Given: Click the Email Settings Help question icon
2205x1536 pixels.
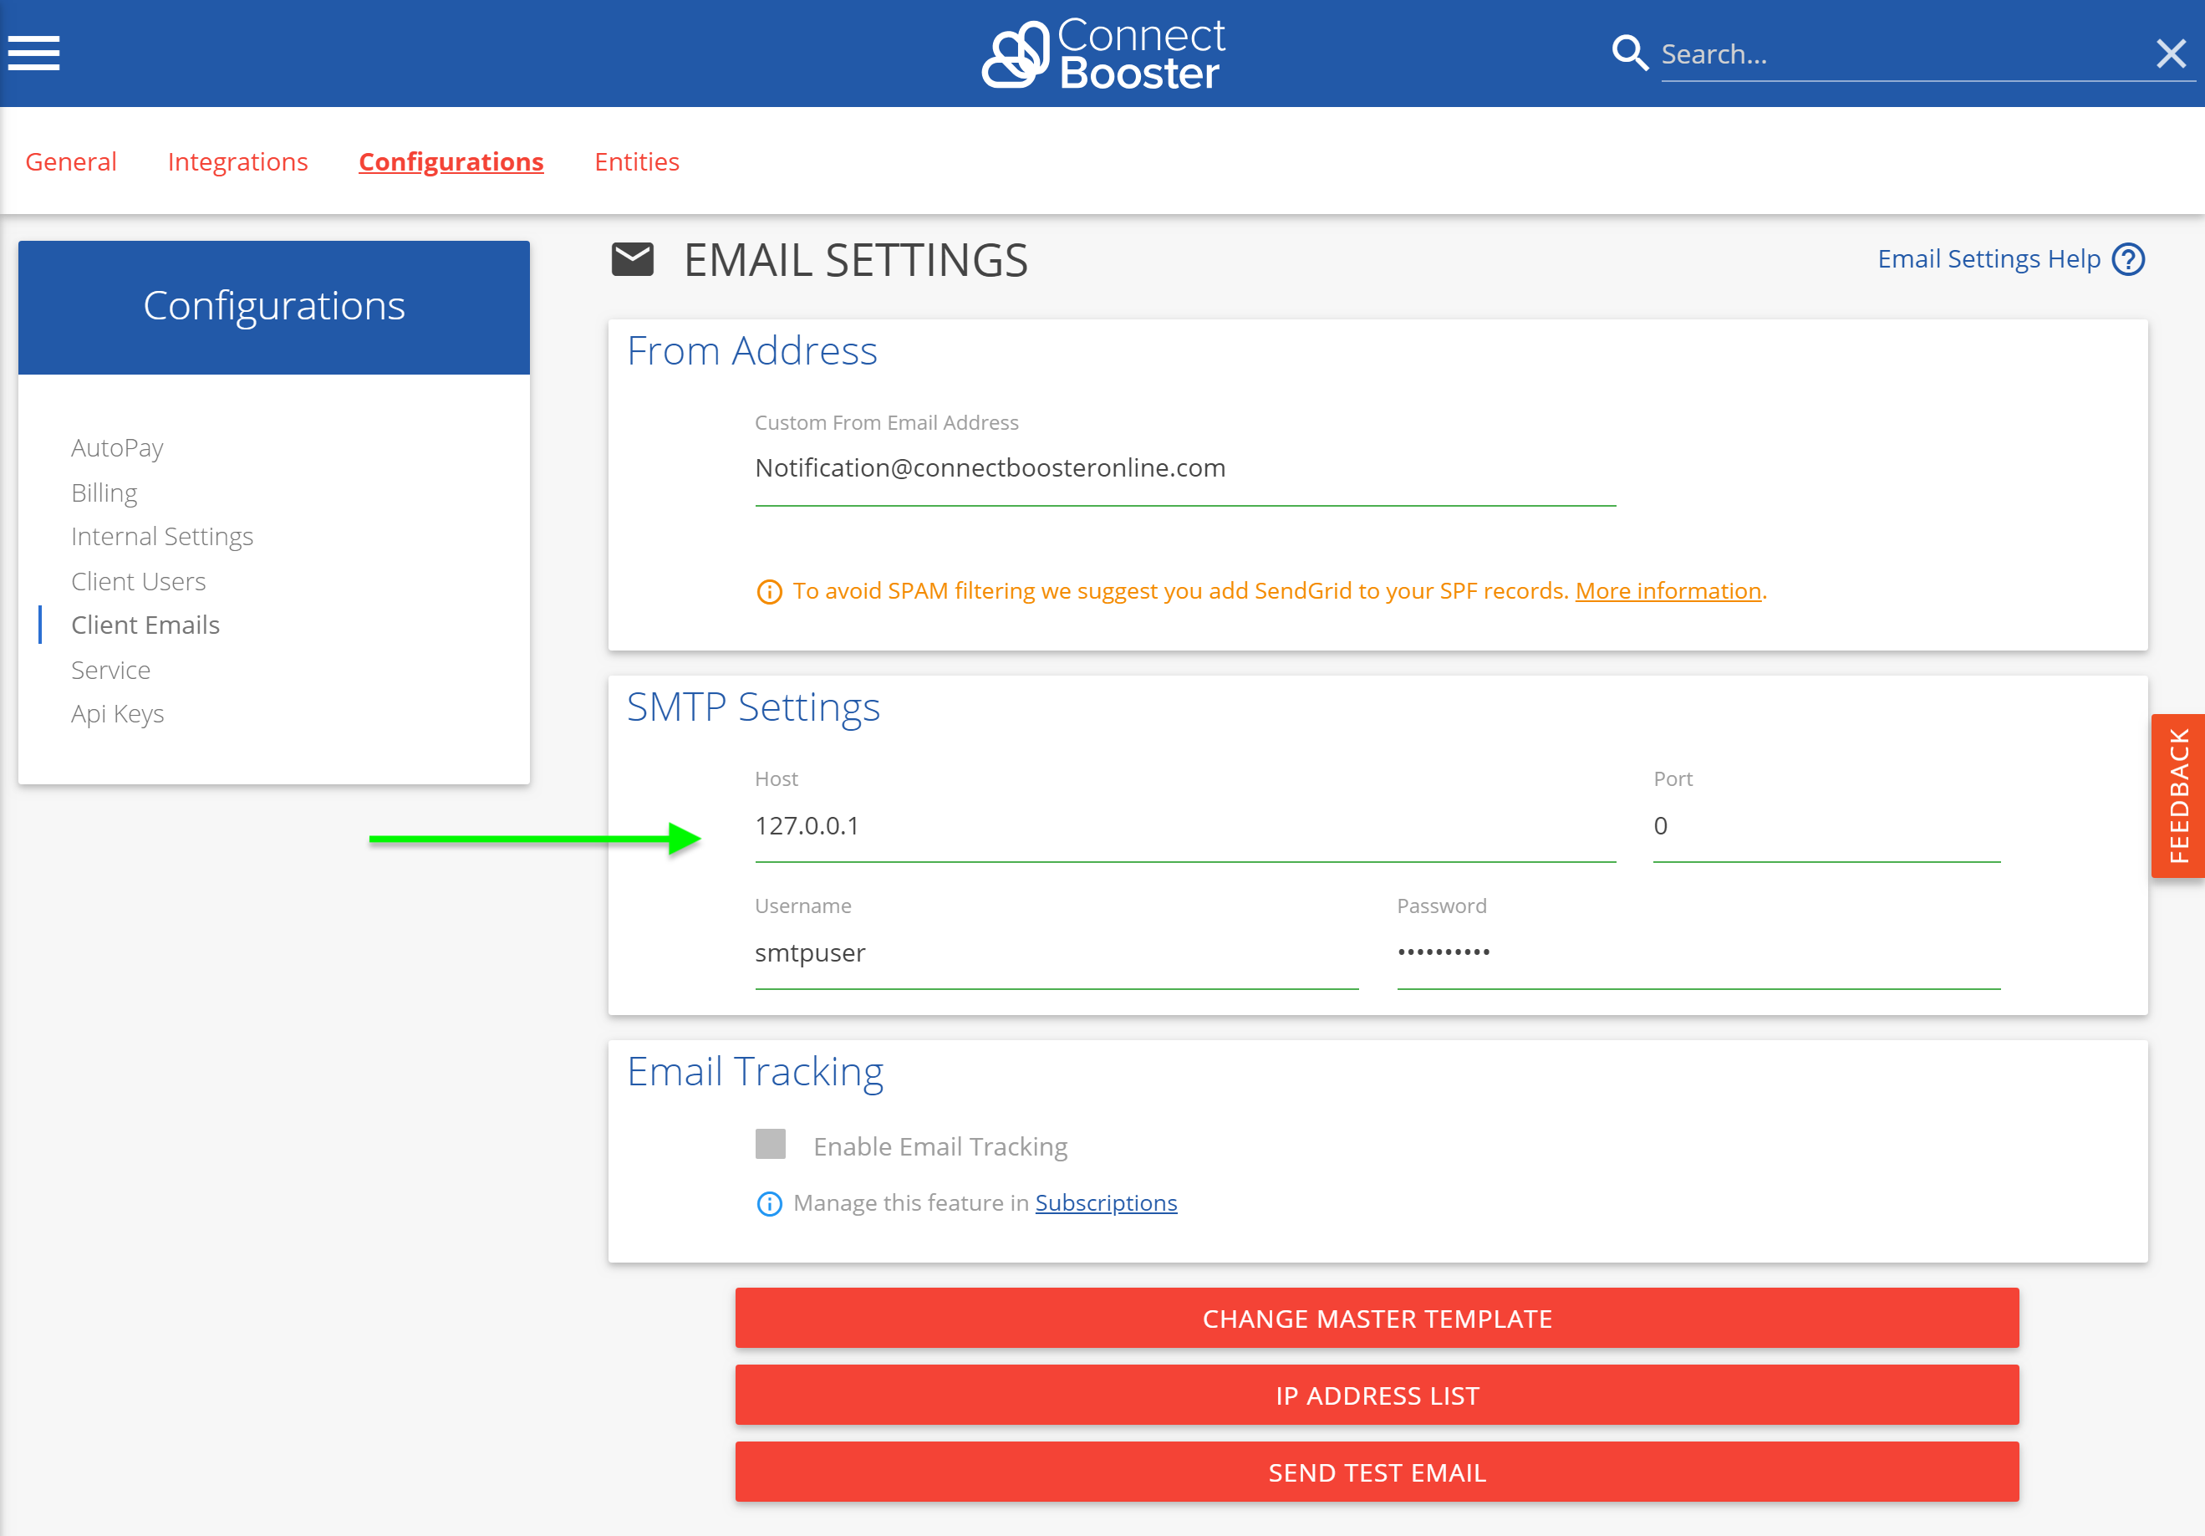Looking at the screenshot, I should click(2128, 259).
